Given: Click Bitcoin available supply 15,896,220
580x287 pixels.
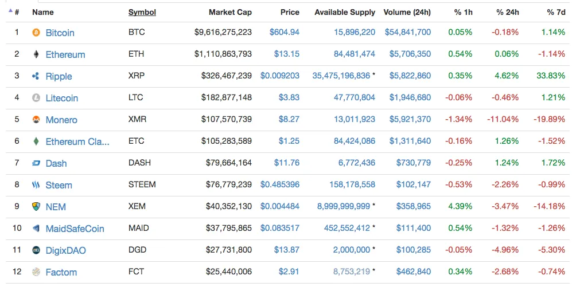Looking at the screenshot, I should pyautogui.click(x=355, y=32).
